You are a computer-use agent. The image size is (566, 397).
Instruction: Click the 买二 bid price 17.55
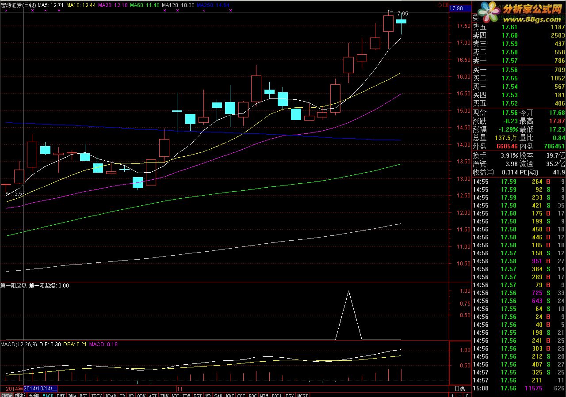tap(509, 78)
